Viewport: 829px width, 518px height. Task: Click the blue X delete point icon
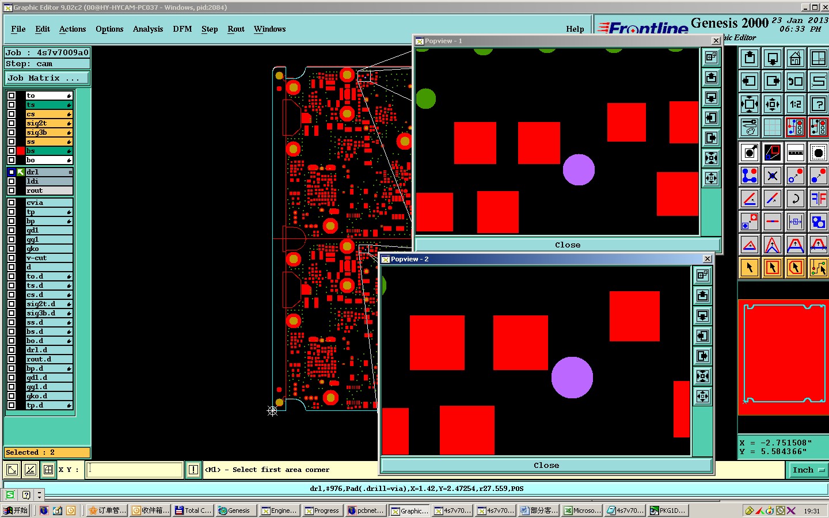coord(773,176)
